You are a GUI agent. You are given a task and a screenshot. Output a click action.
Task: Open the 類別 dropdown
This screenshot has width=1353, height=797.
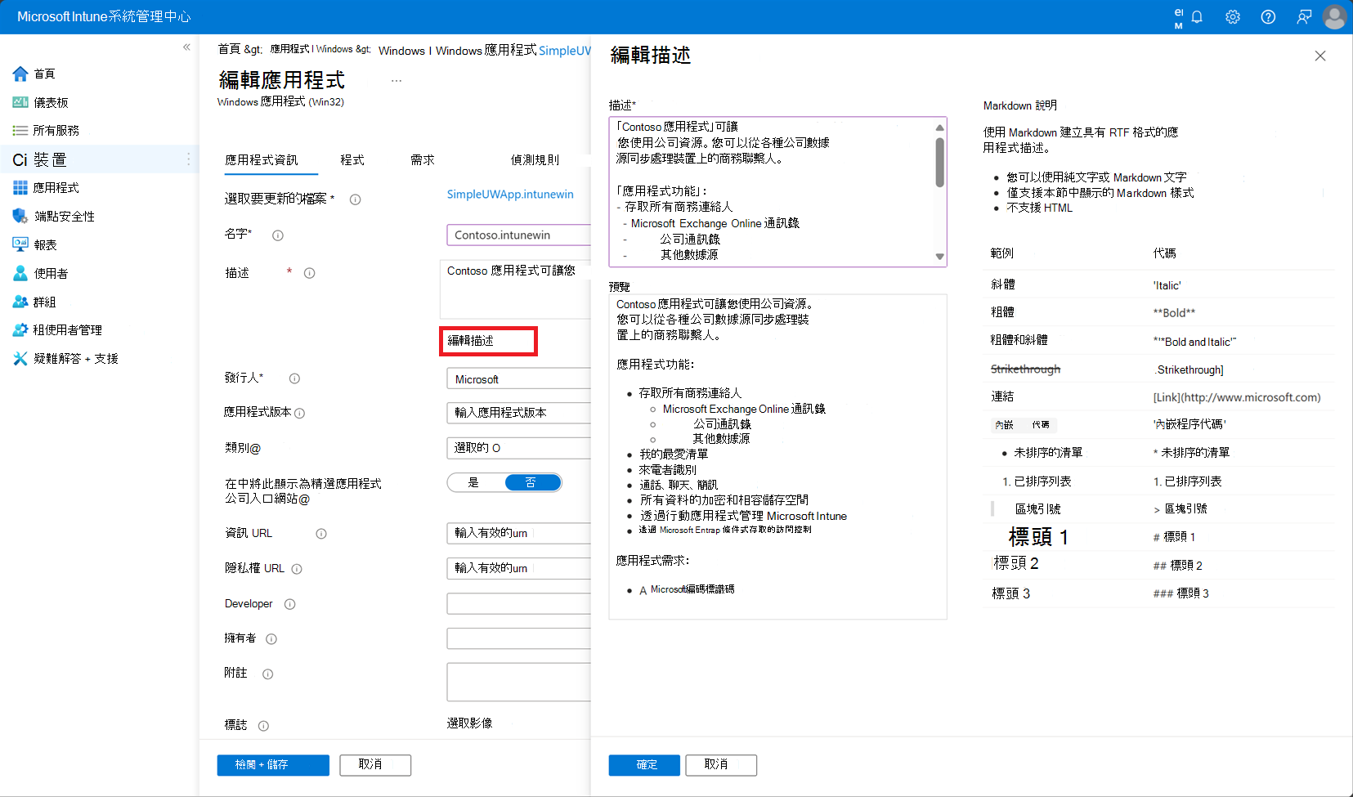[x=519, y=448]
